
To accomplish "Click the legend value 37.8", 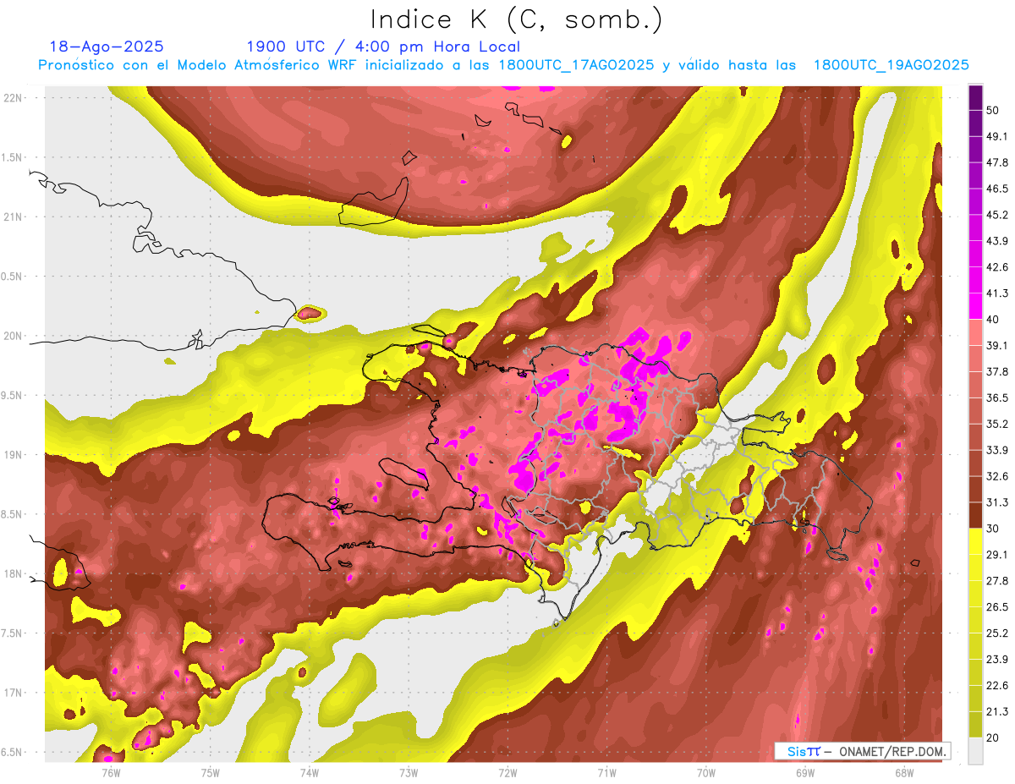I will tap(996, 371).
